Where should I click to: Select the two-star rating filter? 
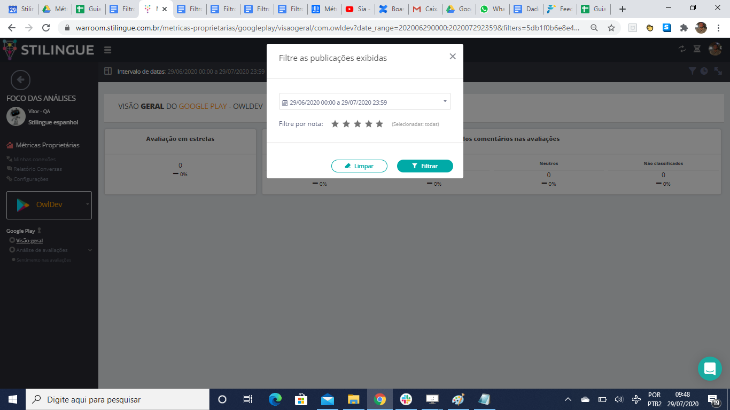(346, 124)
